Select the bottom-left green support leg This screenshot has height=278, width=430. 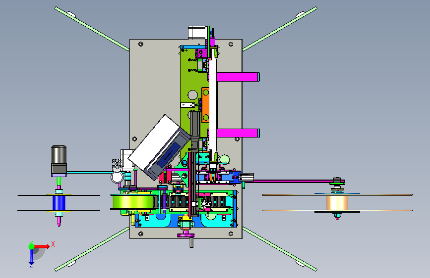(92, 249)
